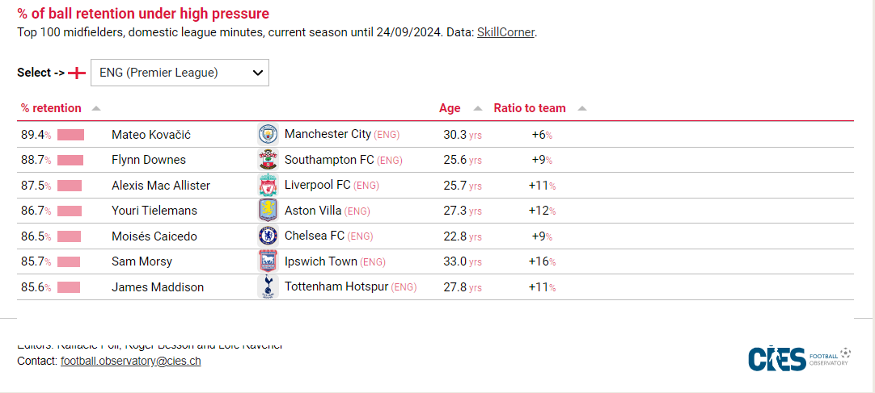The width and height of the screenshot is (875, 393).
Task: Click the Ratio to team column header
Action: click(x=530, y=108)
